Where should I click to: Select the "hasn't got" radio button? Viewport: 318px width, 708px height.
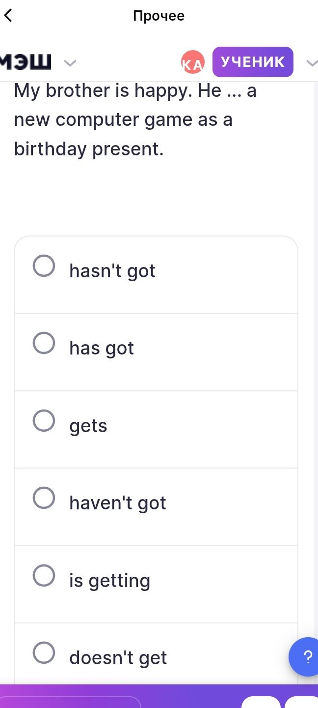coord(44,266)
